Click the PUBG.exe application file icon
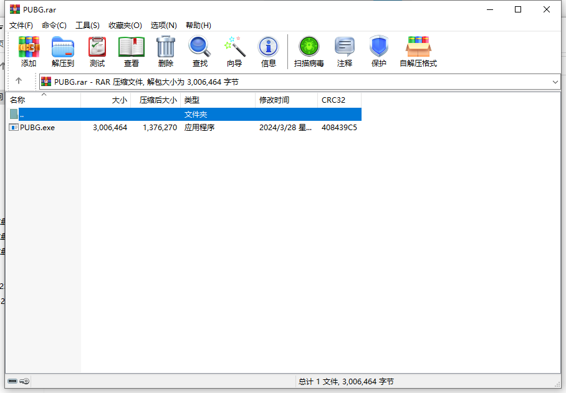 pyautogui.click(x=14, y=127)
